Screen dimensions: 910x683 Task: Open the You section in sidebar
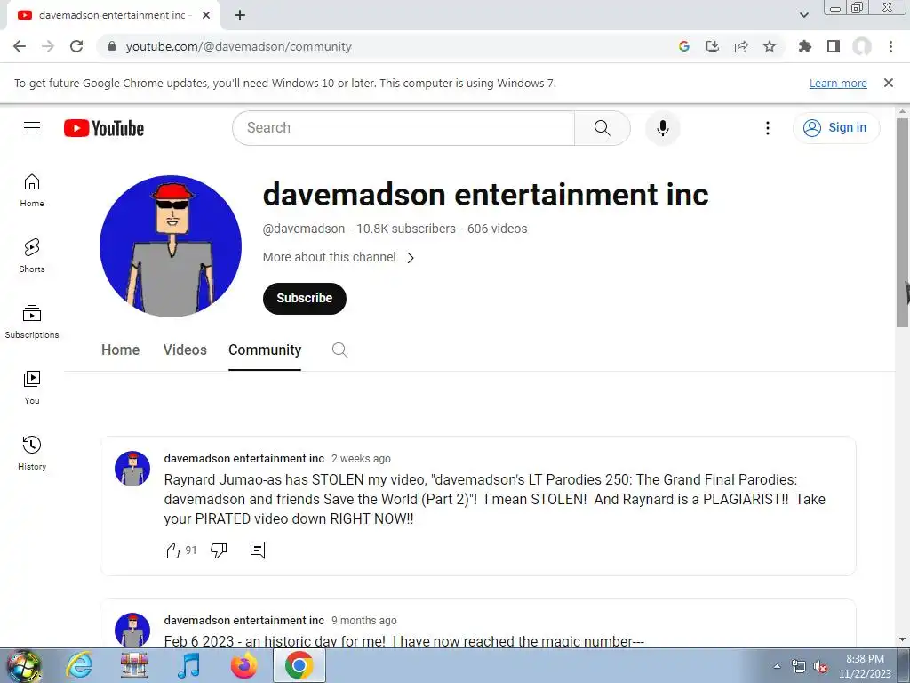click(32, 388)
